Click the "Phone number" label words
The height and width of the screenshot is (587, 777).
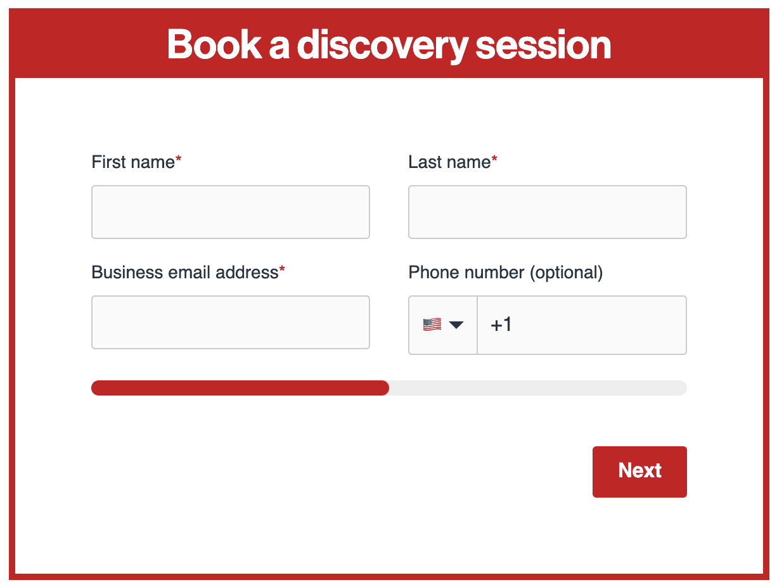click(466, 273)
